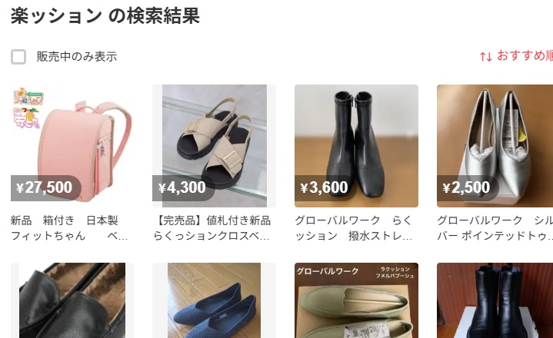This screenshot has width=553, height=338.
Task: Click the sort arrows icon beside おすすめ順
Action: (485, 57)
